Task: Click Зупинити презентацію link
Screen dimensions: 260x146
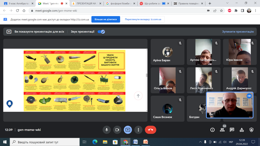Action: [238, 32]
